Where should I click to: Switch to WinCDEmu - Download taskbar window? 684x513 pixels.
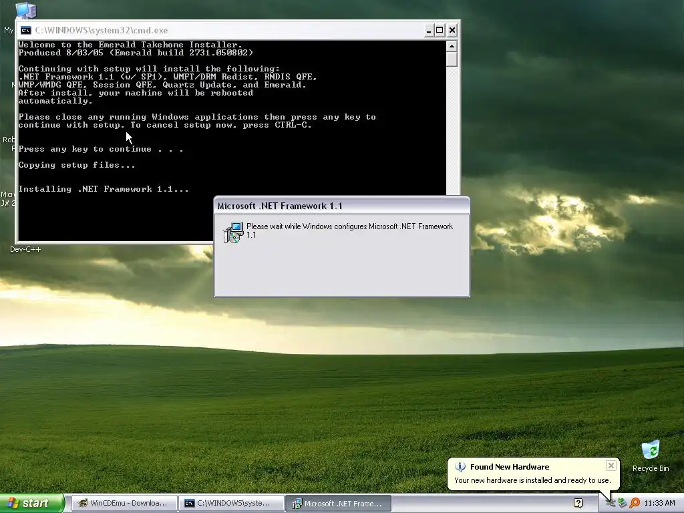click(124, 504)
